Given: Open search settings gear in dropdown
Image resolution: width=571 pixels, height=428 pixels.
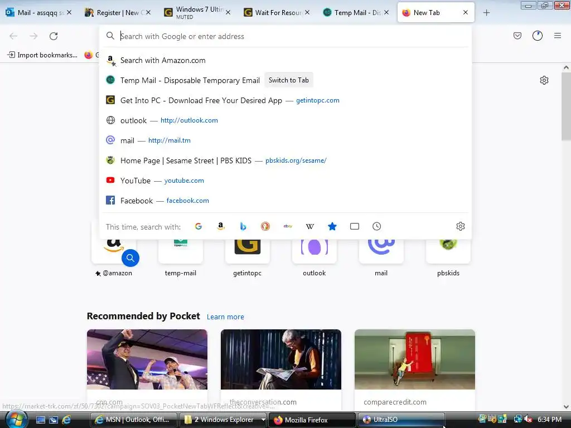Looking at the screenshot, I should [460, 226].
